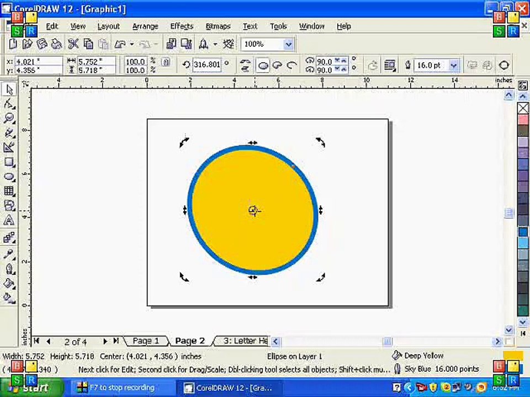Click the Undo arrow icon

point(120,44)
